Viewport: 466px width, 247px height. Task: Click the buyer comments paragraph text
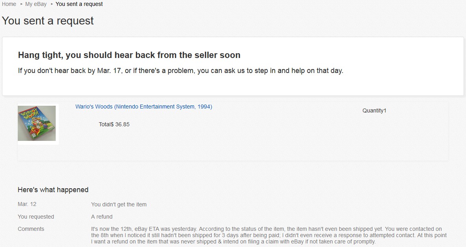pyautogui.click(x=269, y=235)
